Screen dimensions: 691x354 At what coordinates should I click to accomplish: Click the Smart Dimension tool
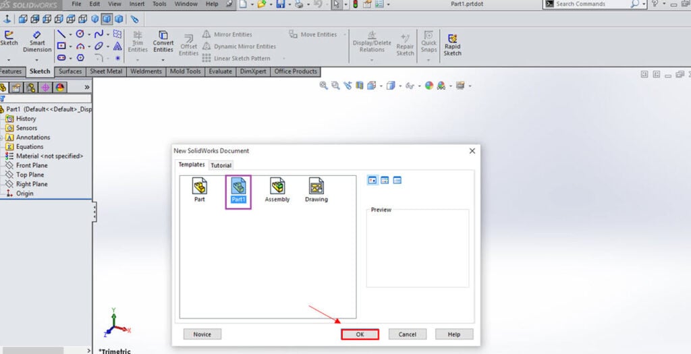click(x=37, y=42)
